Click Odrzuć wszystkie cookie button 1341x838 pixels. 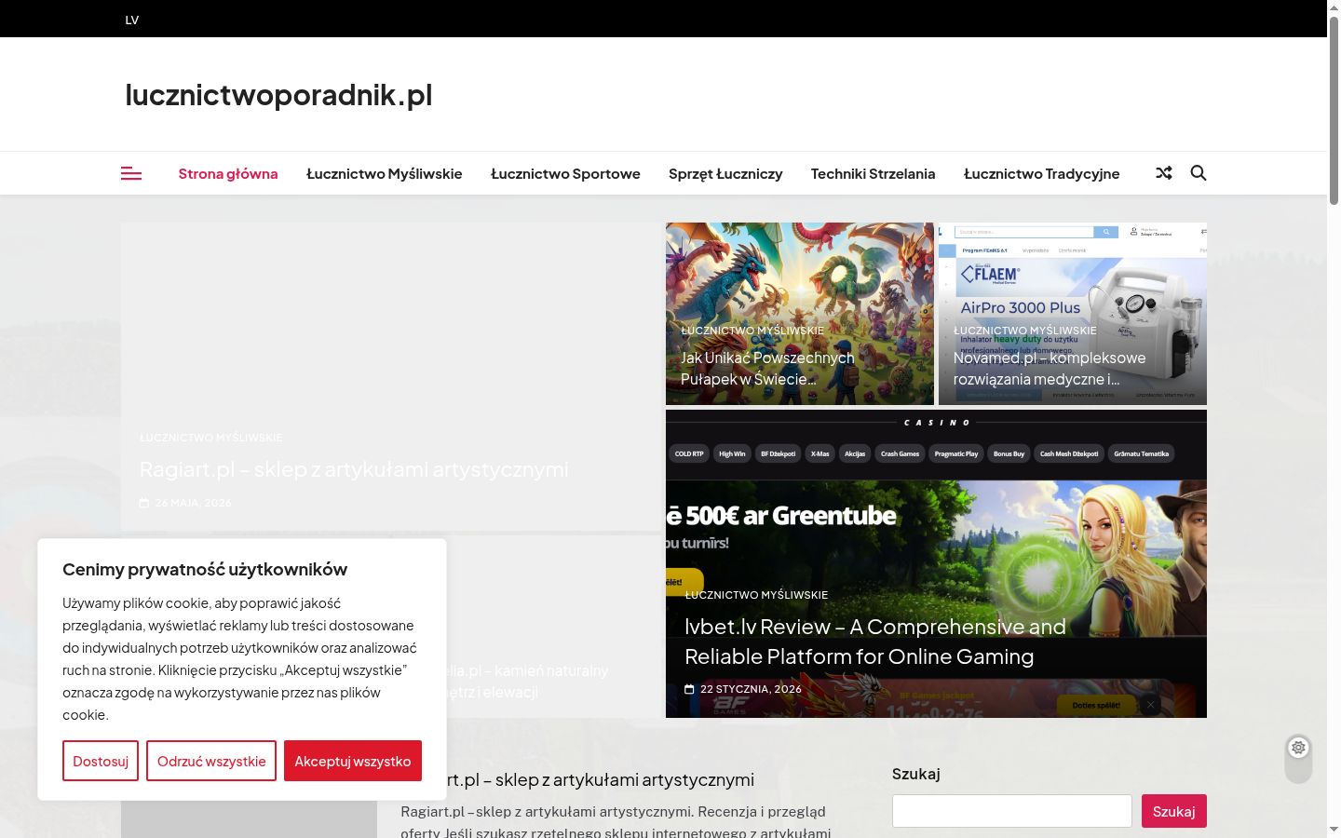211,761
